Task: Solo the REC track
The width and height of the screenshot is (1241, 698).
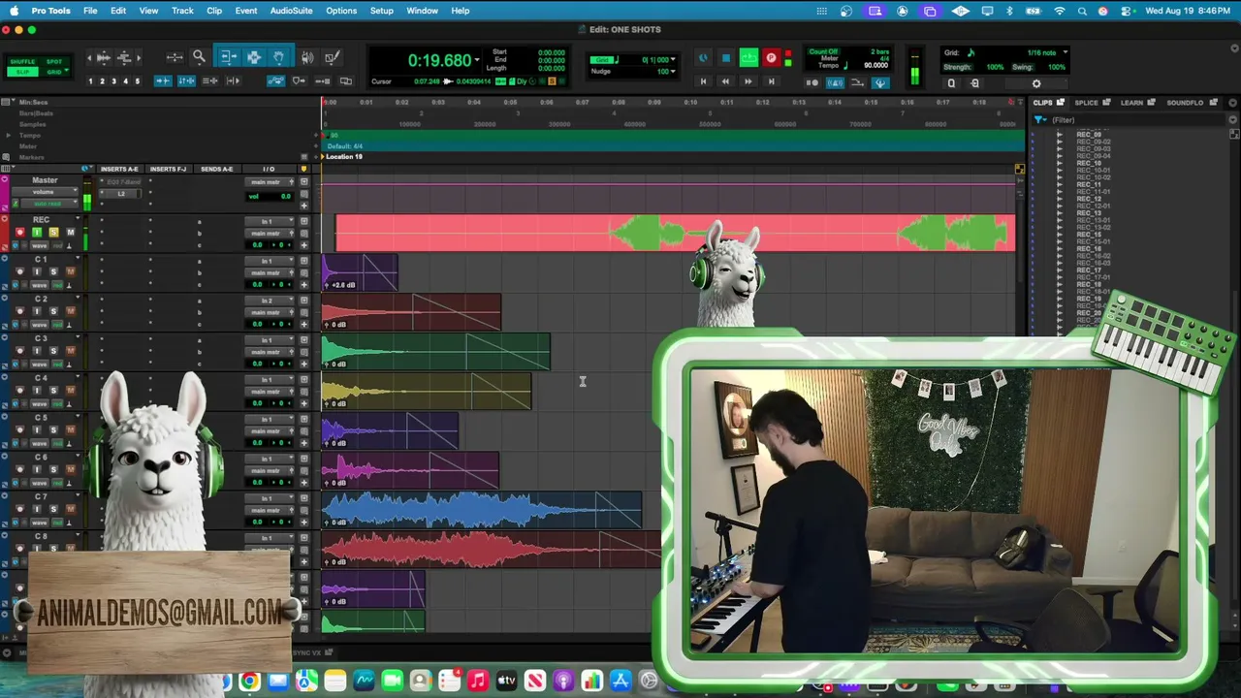Action: (x=53, y=233)
